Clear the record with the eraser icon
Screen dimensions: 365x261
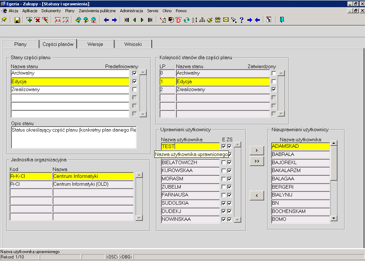[x=45, y=20]
